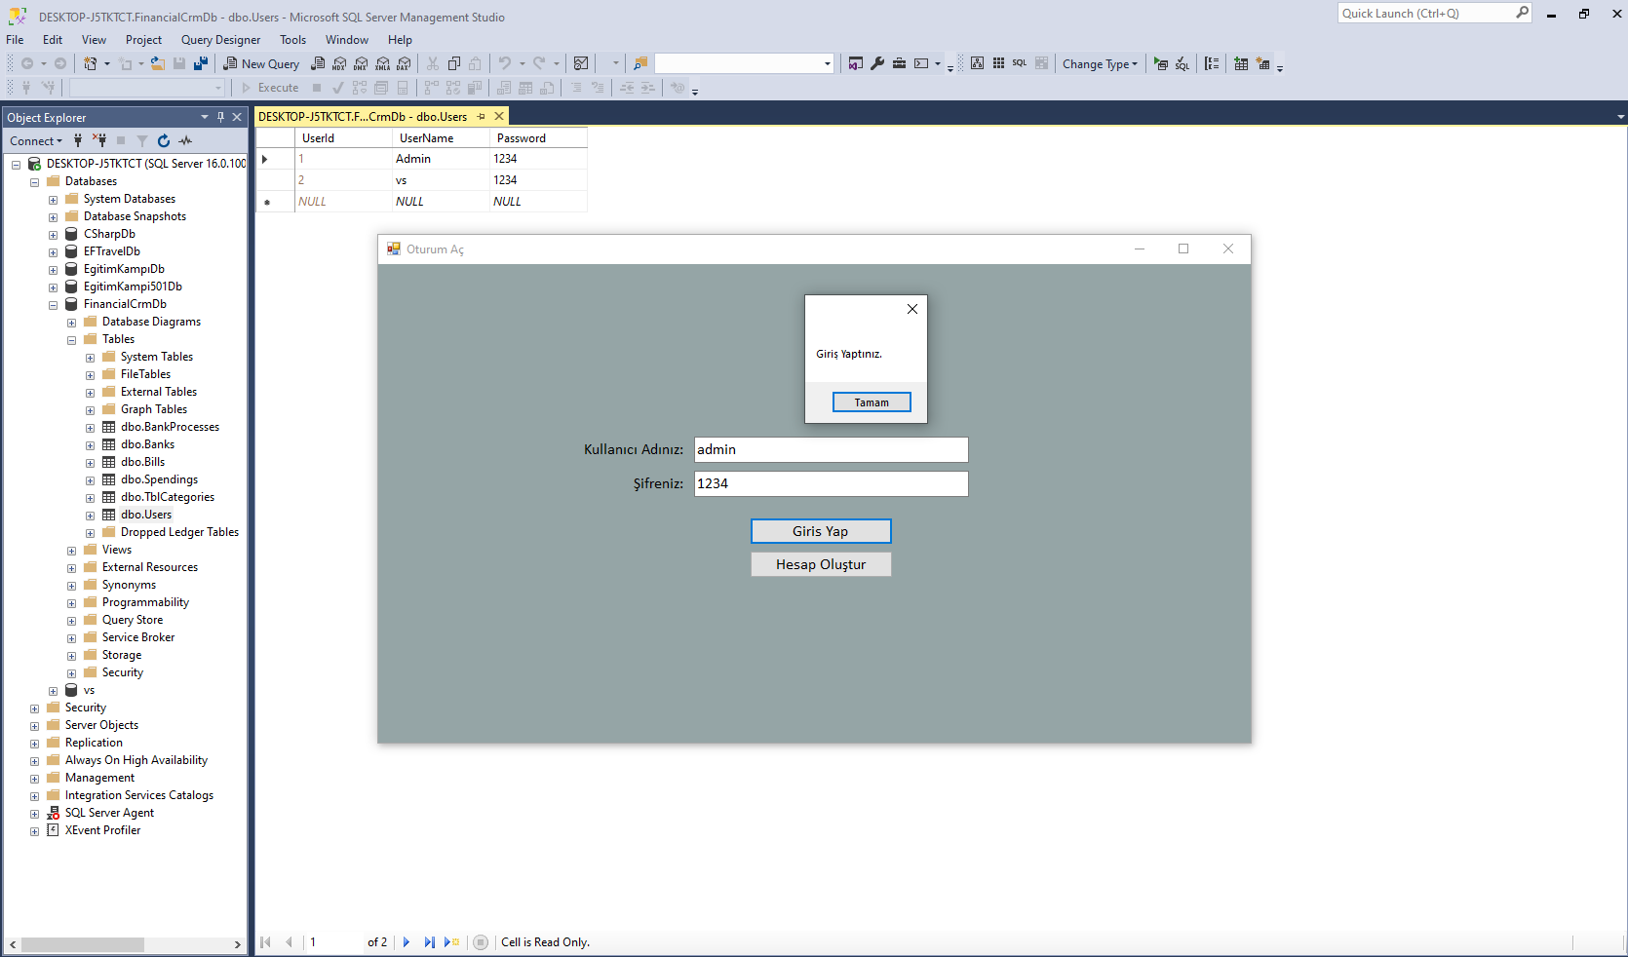Show the Diagram Pane icon
This screenshot has height=957, width=1628.
coord(977,63)
